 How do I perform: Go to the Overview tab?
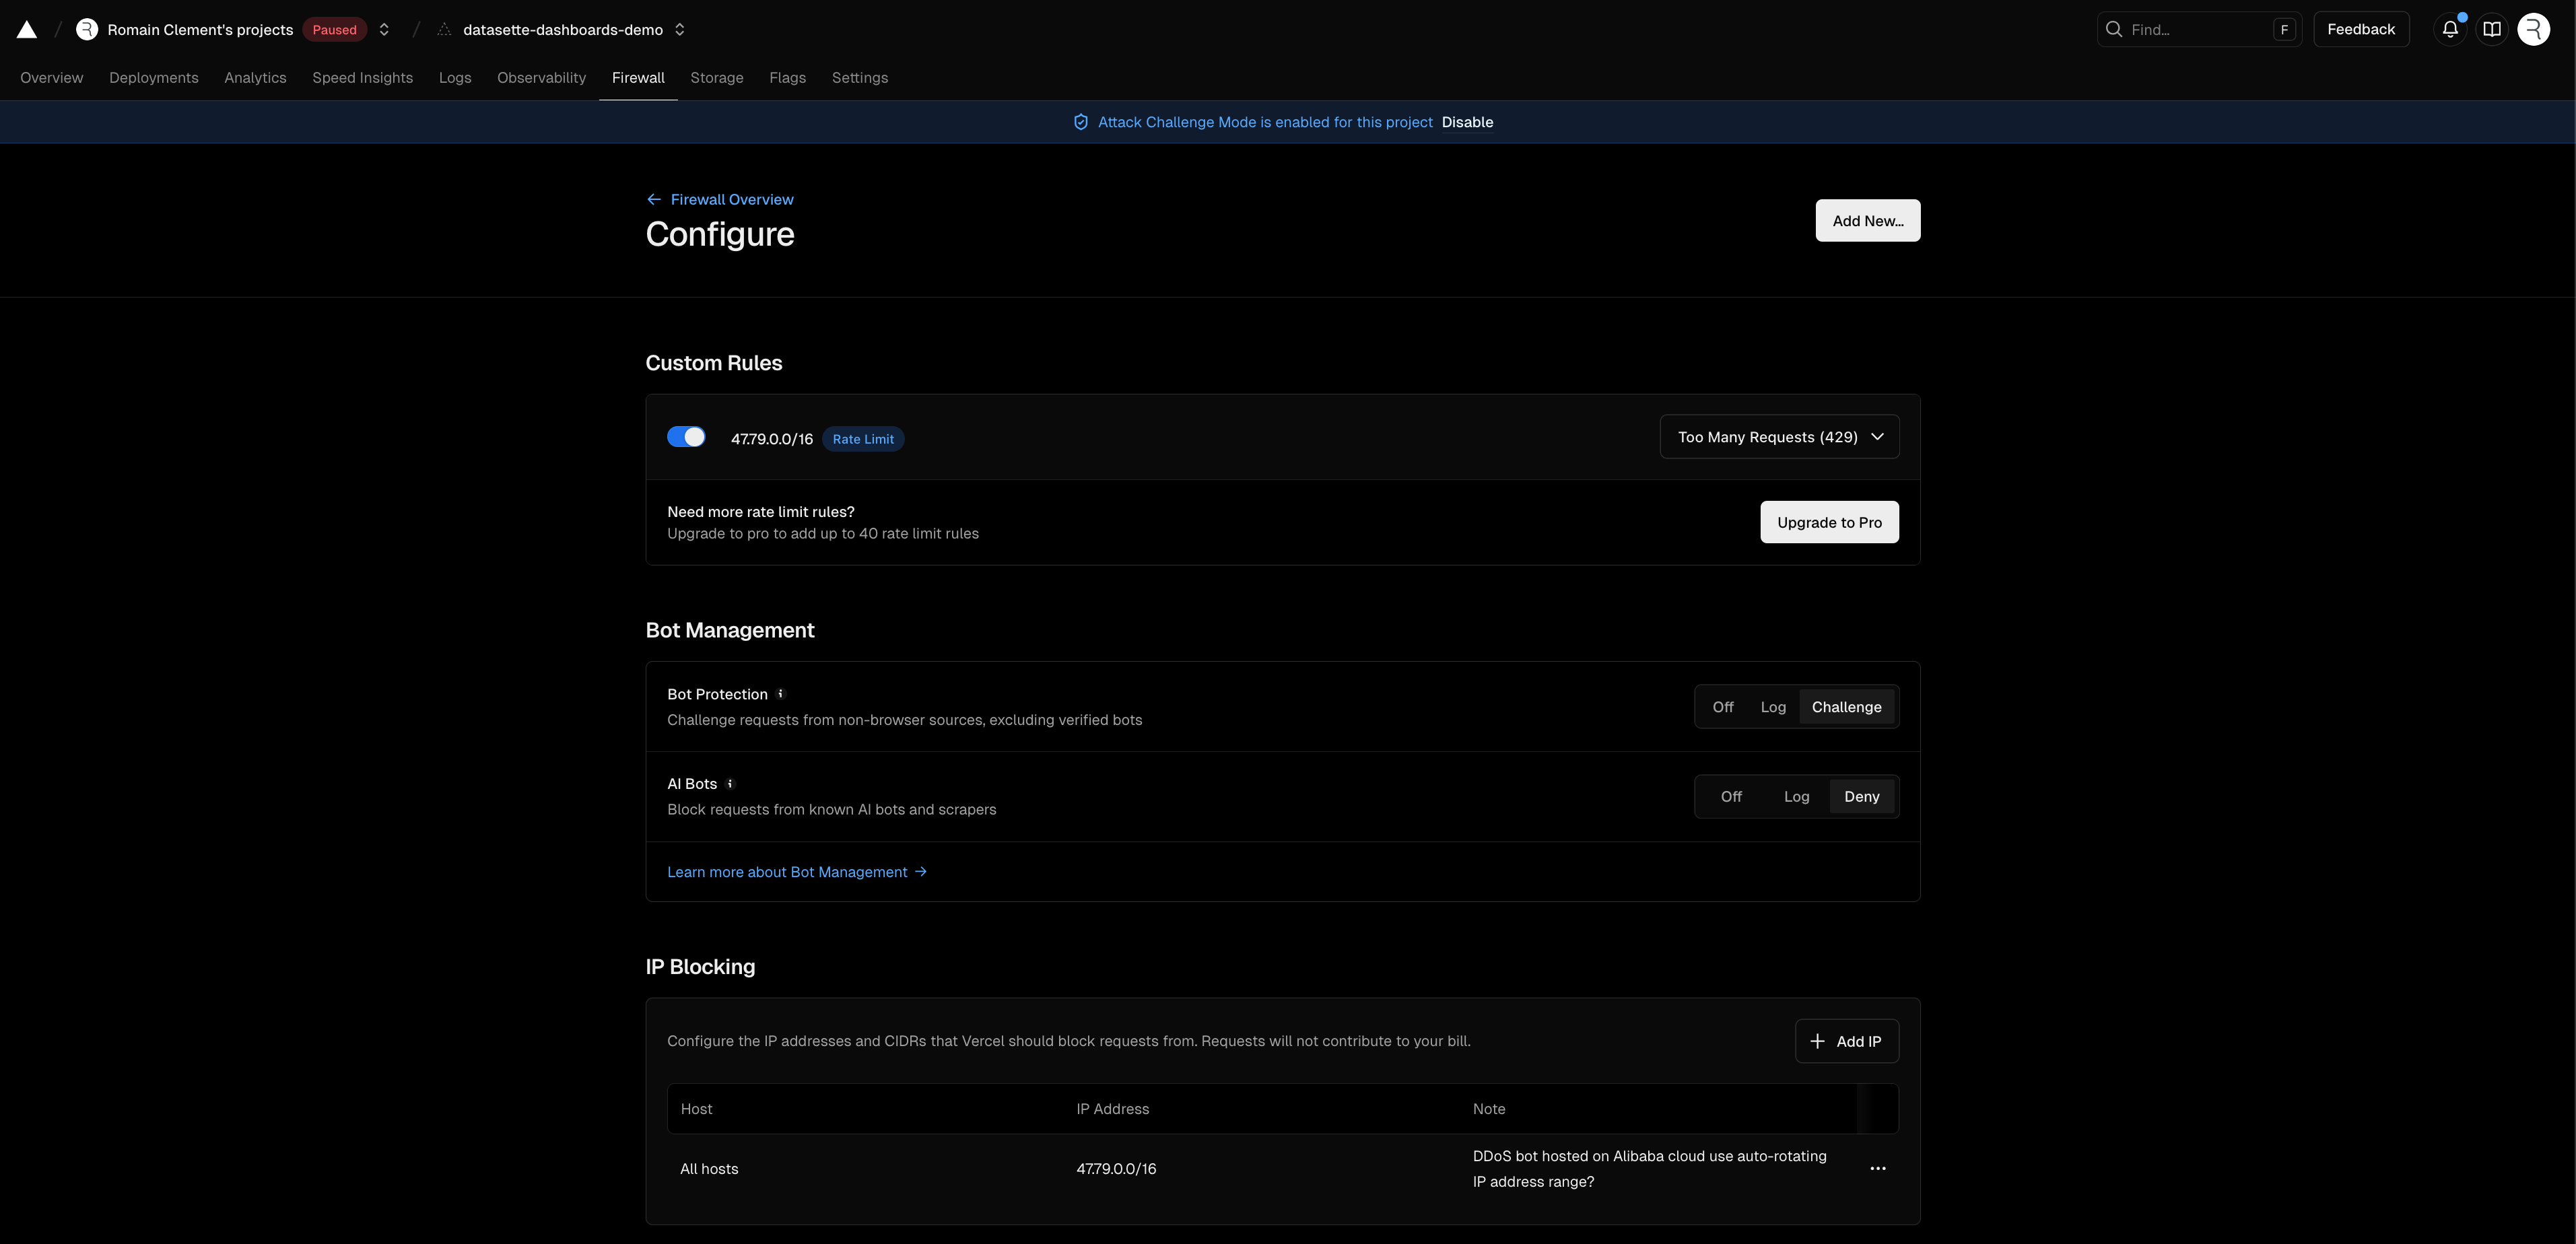(52, 78)
